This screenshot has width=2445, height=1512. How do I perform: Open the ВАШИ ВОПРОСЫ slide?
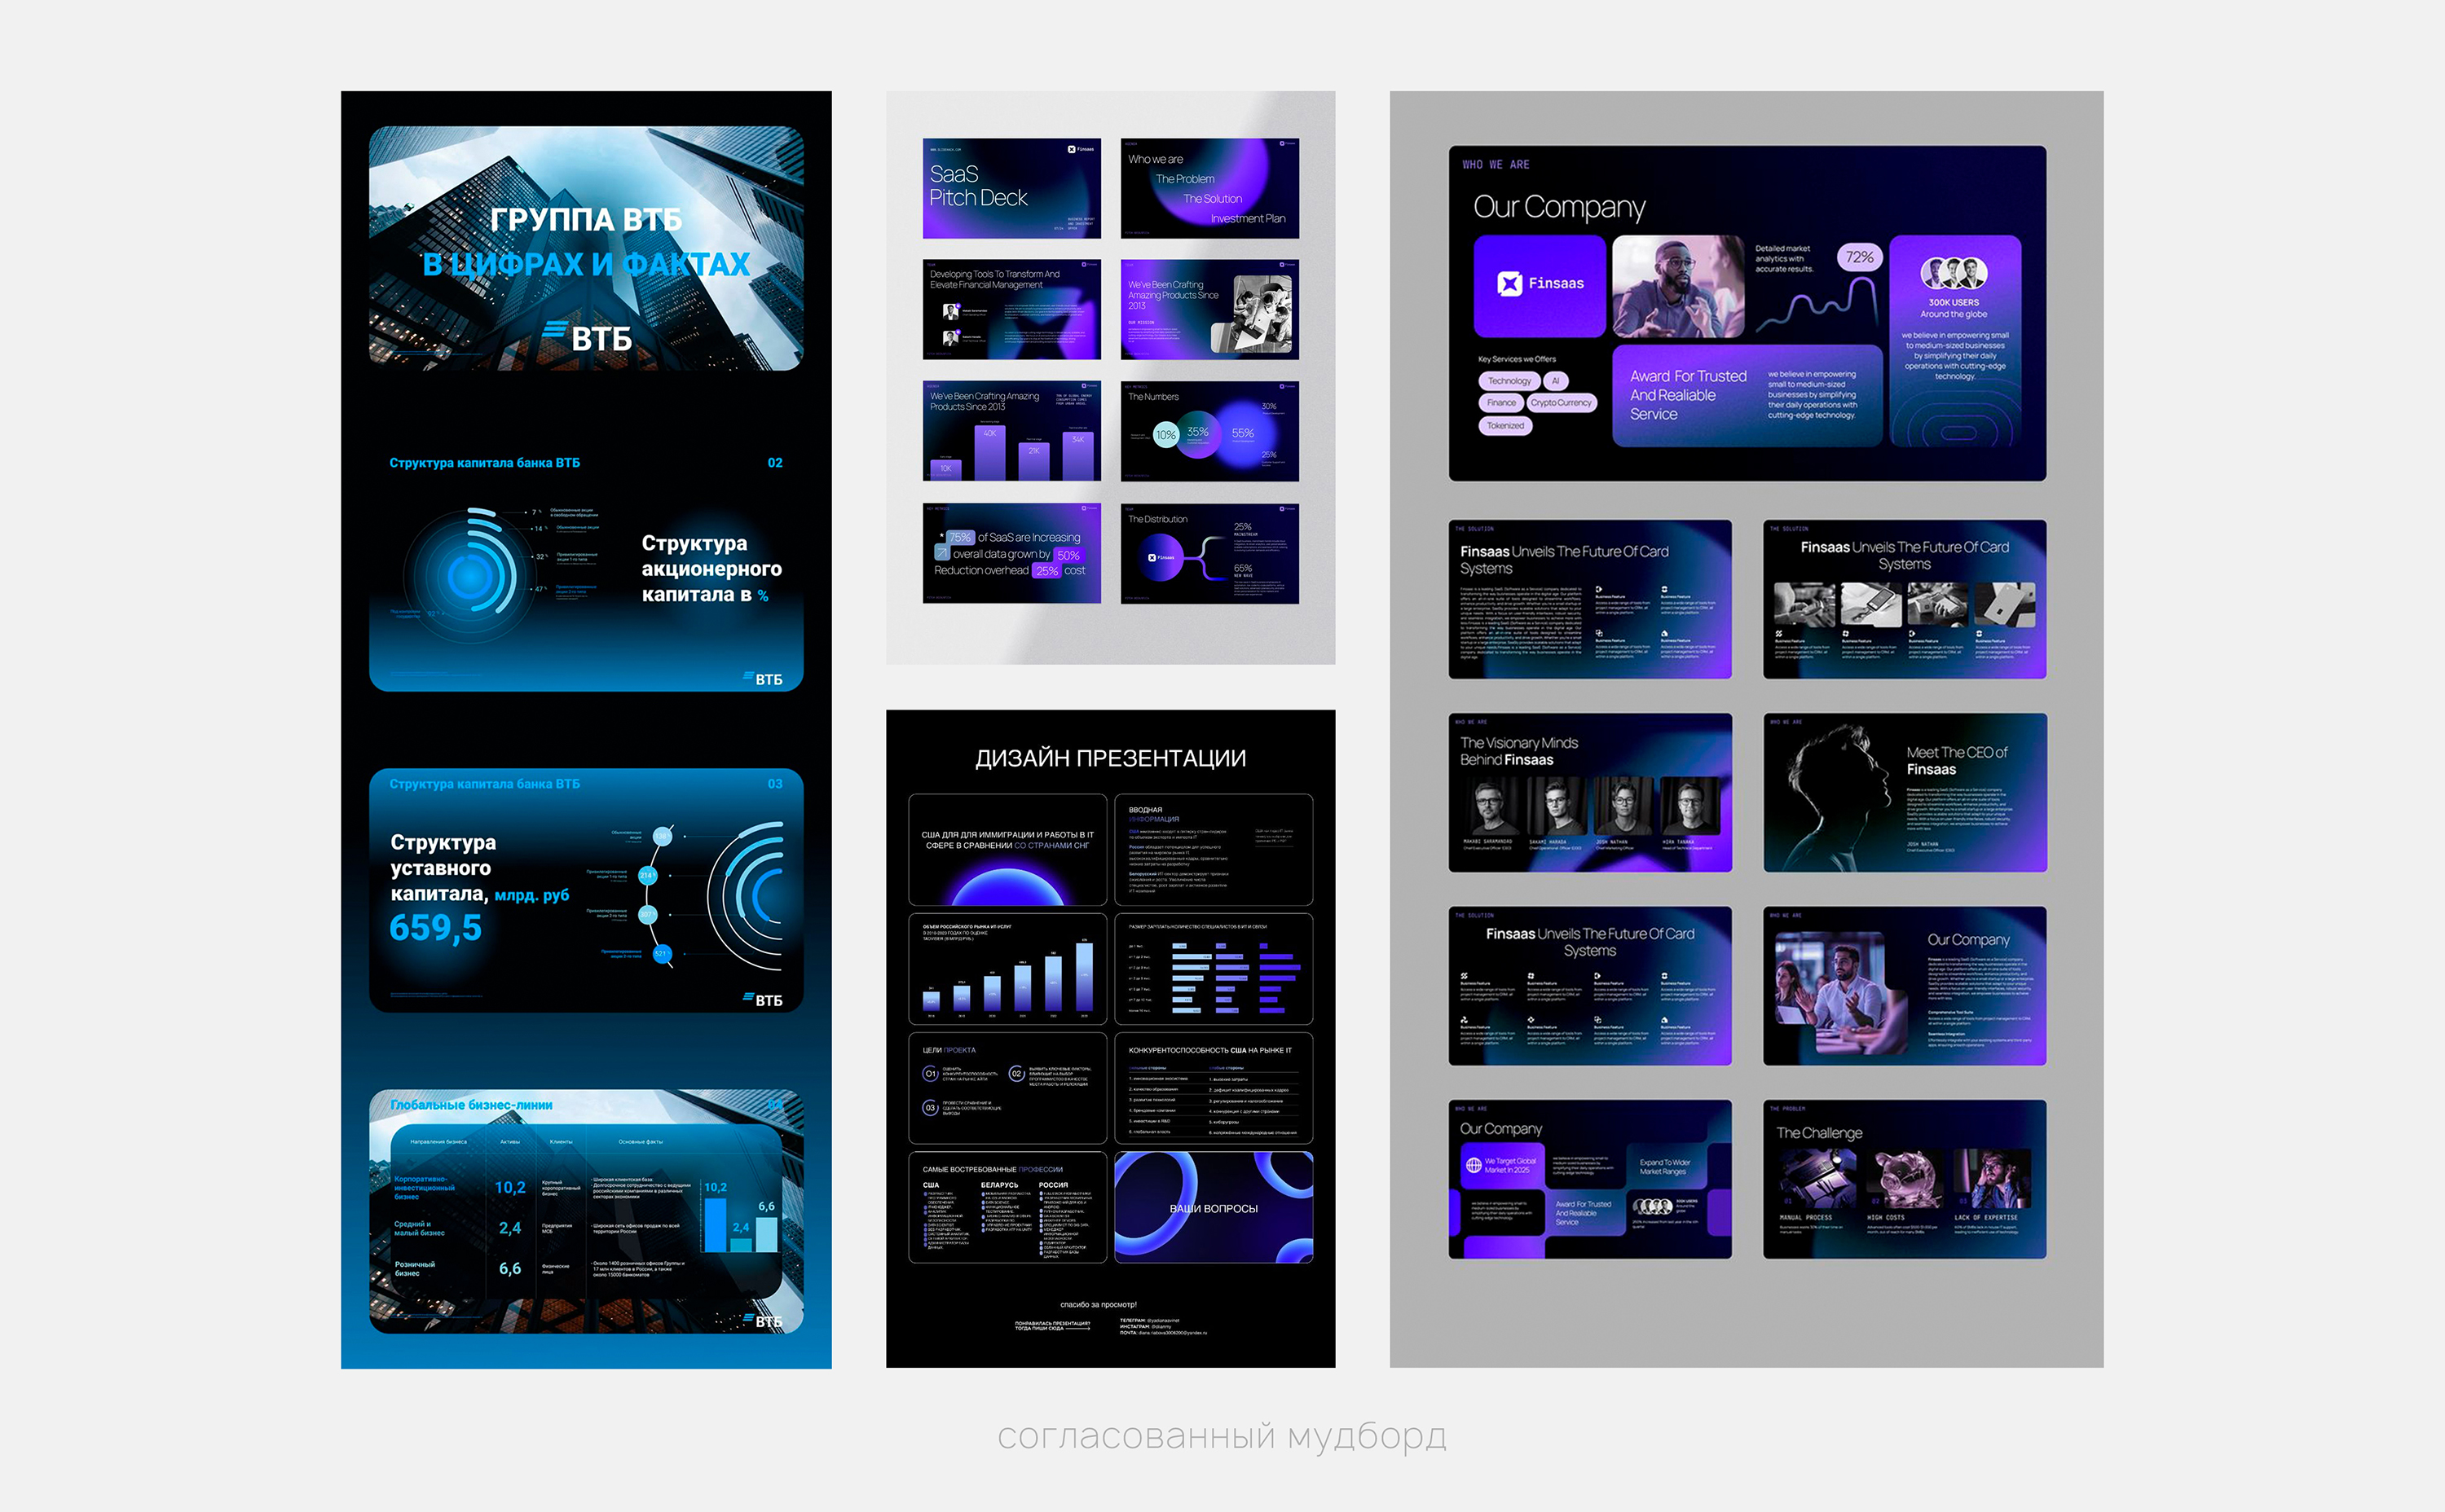tap(1213, 1207)
